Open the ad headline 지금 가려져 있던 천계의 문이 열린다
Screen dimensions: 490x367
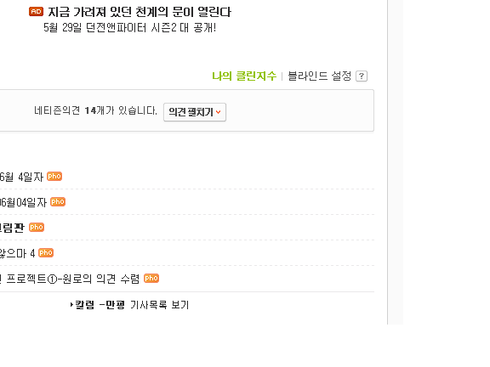(x=140, y=12)
